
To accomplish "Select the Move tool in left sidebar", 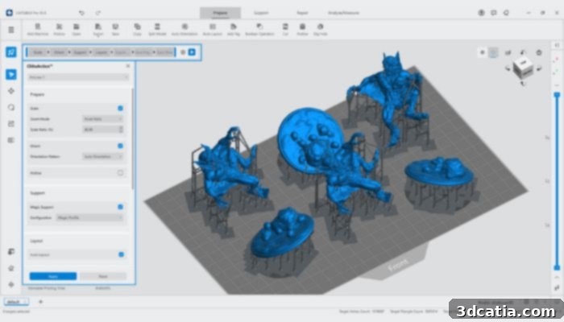I will [x=11, y=91].
